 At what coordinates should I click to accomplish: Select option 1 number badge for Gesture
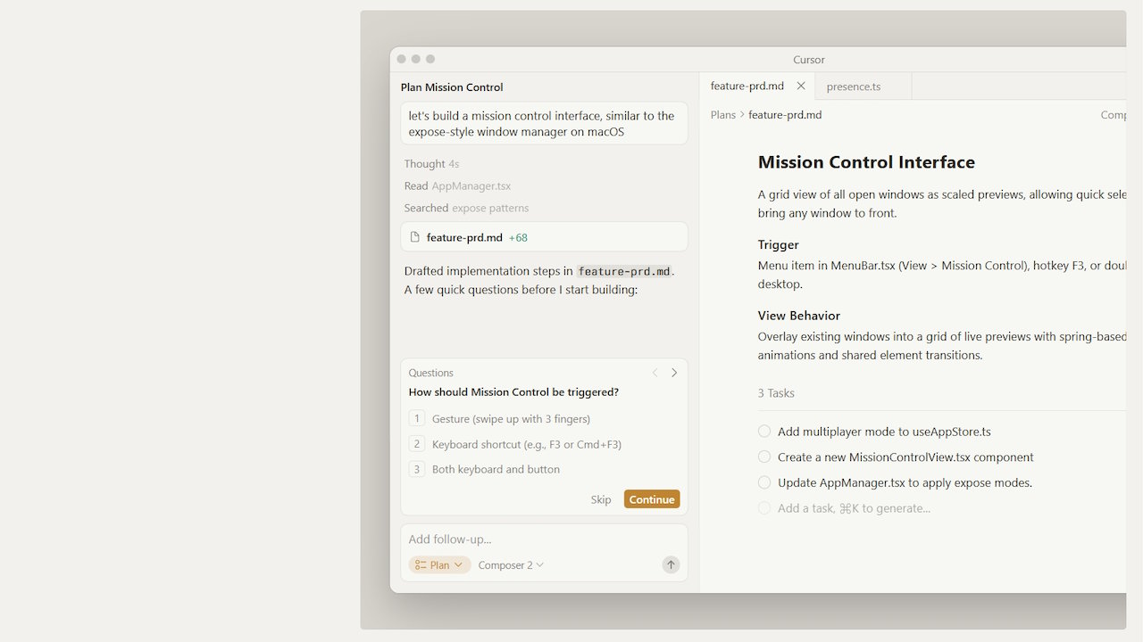(x=416, y=418)
